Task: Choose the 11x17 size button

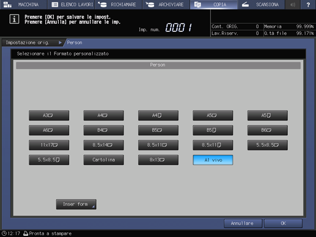Action: (49, 145)
